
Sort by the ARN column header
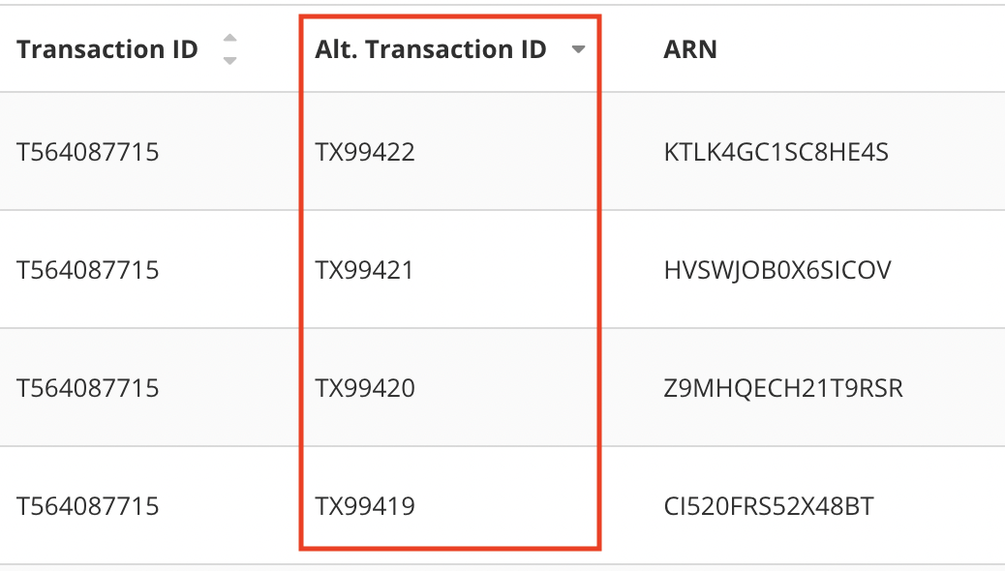[688, 49]
